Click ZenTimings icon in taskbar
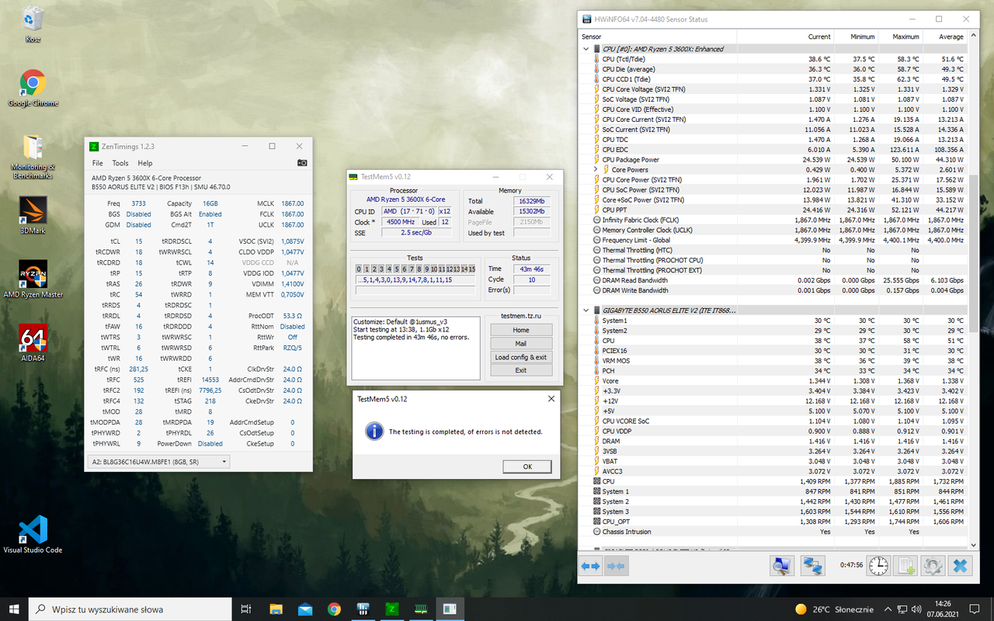The width and height of the screenshot is (994, 621). point(392,609)
